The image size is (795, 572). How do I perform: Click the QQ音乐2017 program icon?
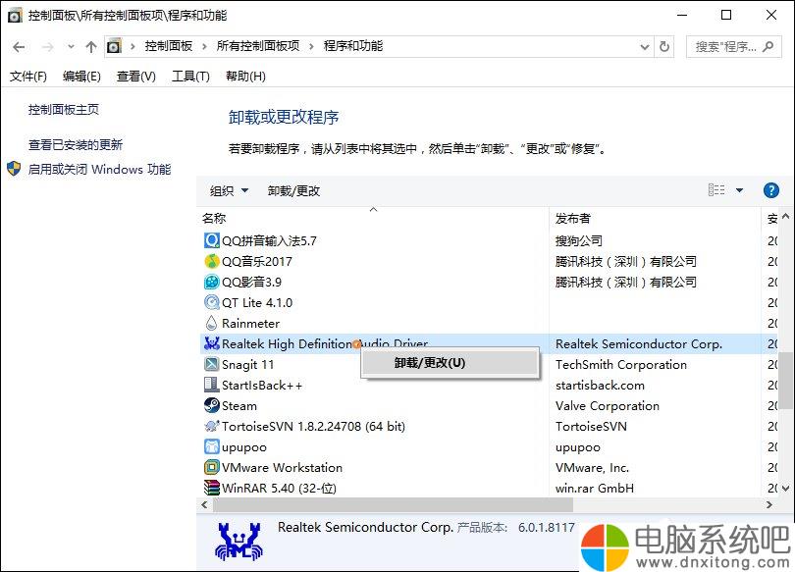211,261
